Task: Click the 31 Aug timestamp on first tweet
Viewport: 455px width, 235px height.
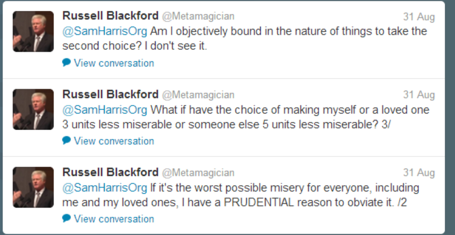Action: (419, 17)
